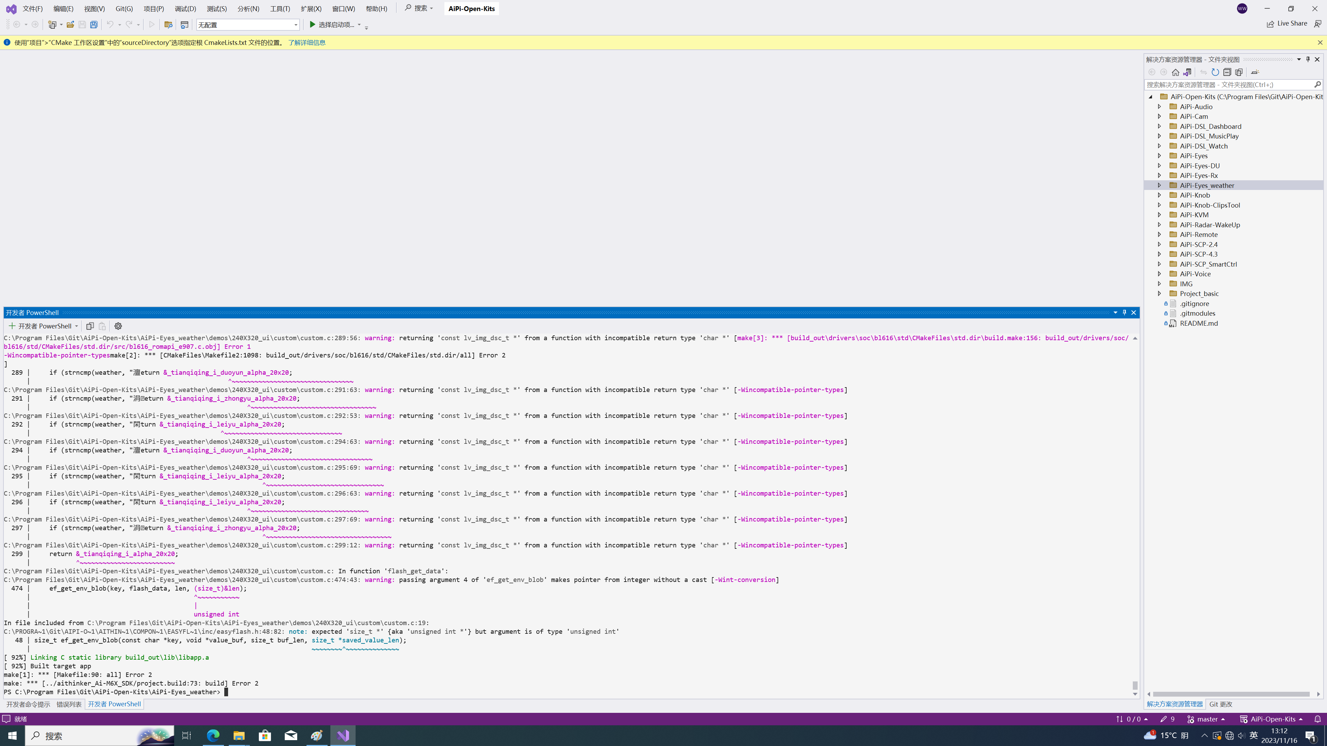Click the pending changes pencil indicator showing 9
Image resolution: width=1327 pixels, height=746 pixels.
pos(1167,719)
